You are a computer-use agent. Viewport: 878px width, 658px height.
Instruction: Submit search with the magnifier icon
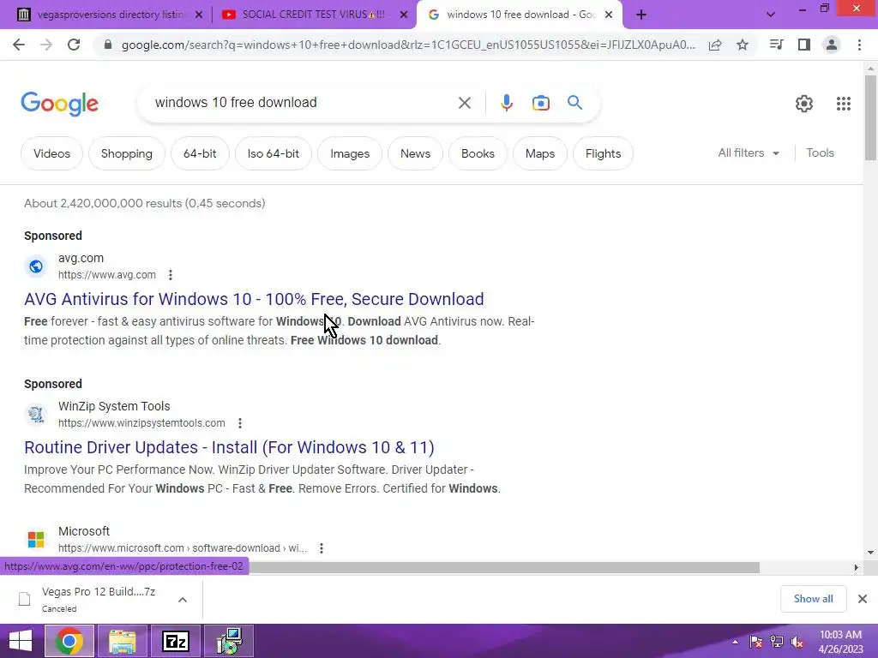pos(575,103)
